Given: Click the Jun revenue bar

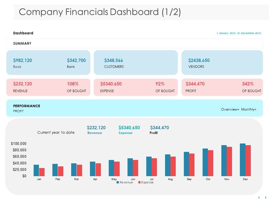Looking at the screenshot, I should (x=130, y=167).
